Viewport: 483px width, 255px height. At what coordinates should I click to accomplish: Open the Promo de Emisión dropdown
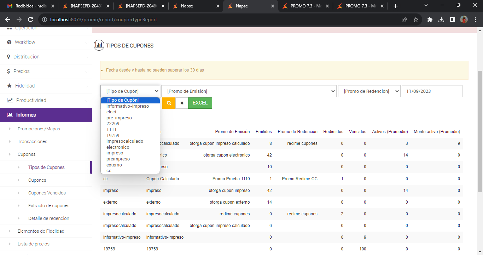tap(249, 91)
